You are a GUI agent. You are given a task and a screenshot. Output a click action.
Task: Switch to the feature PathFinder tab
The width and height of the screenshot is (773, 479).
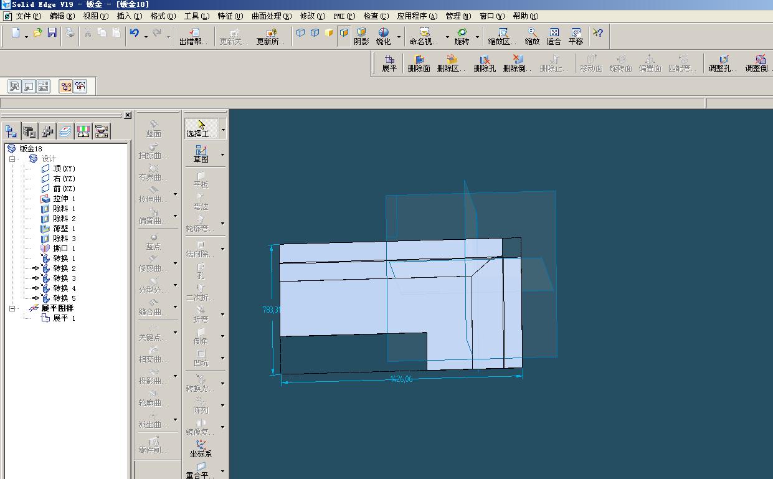(x=11, y=131)
